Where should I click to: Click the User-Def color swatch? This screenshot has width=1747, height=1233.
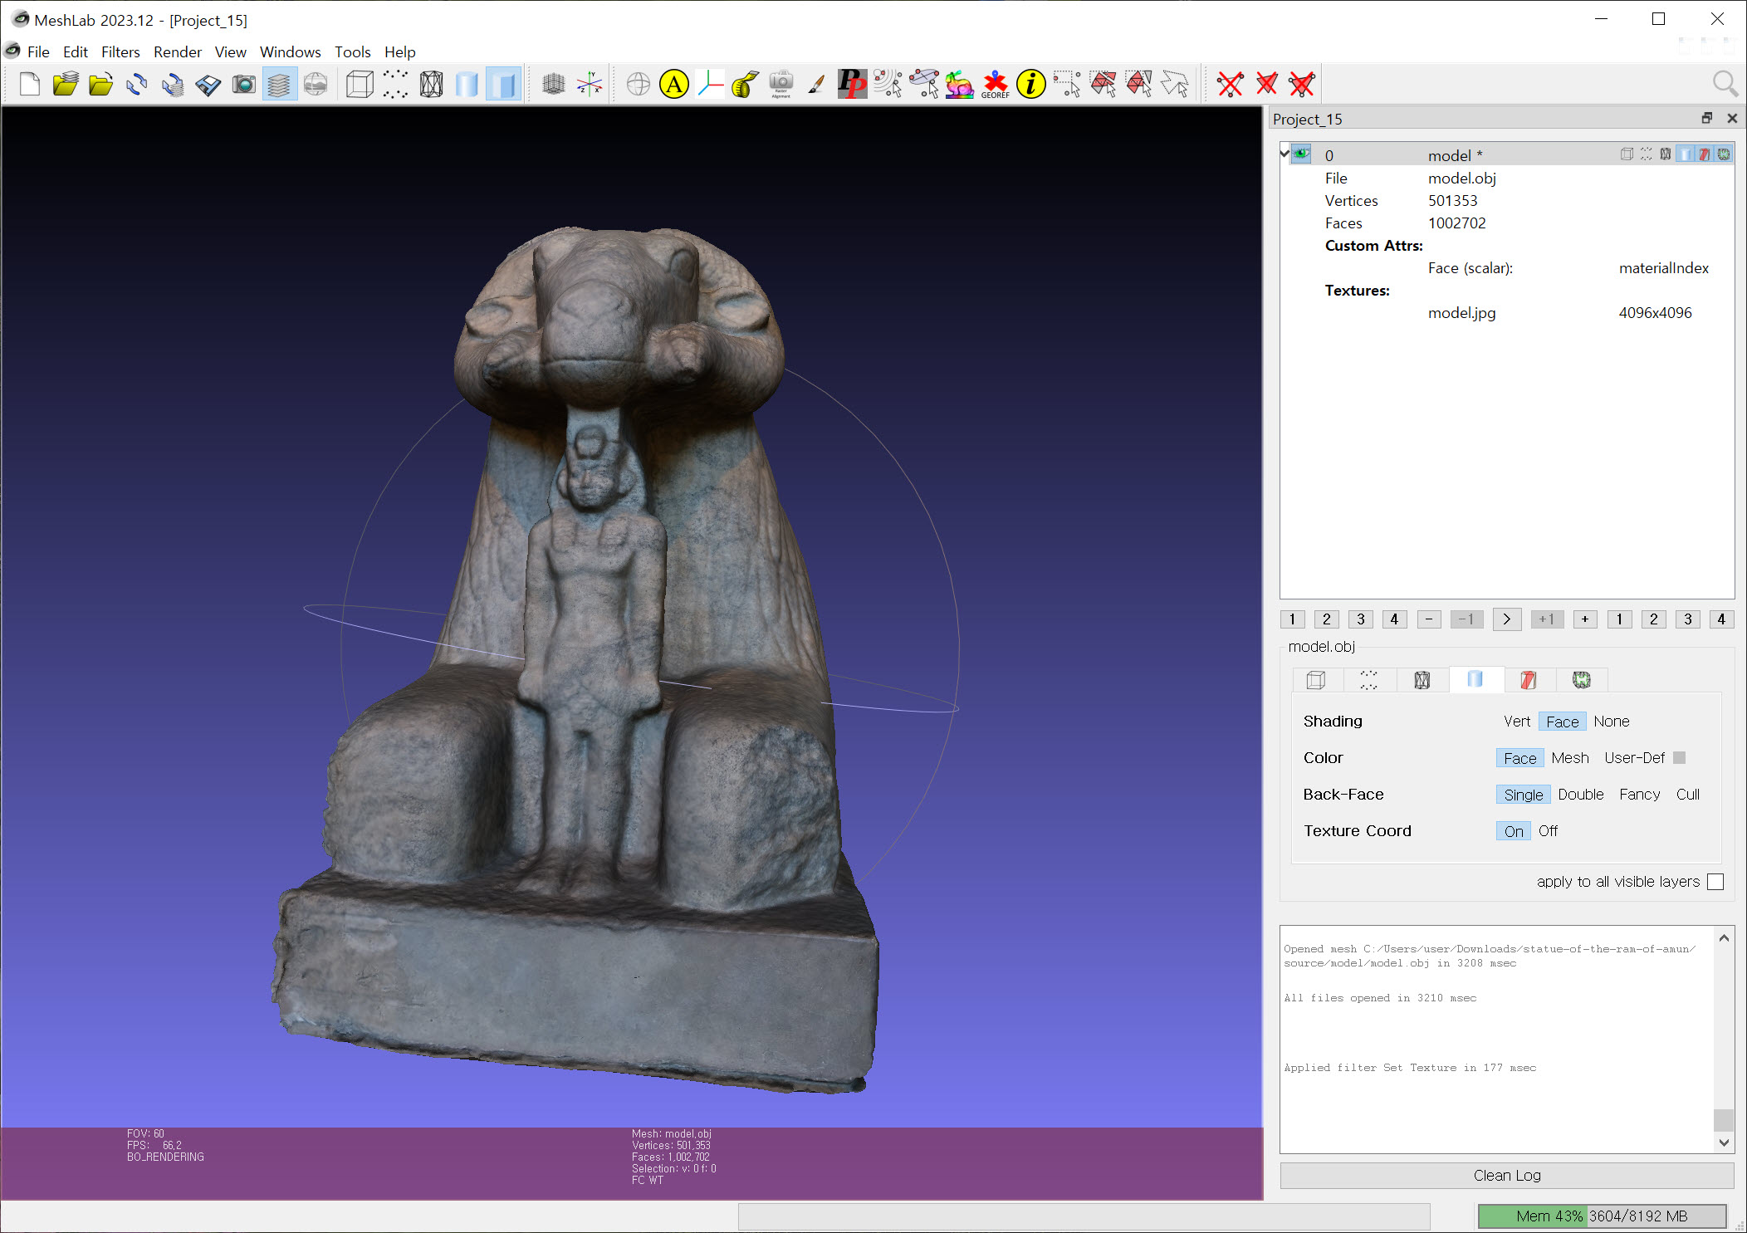1679,758
